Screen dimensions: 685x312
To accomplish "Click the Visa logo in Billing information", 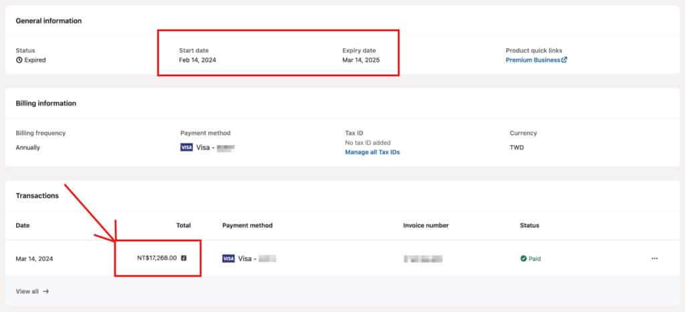I will (x=187, y=148).
